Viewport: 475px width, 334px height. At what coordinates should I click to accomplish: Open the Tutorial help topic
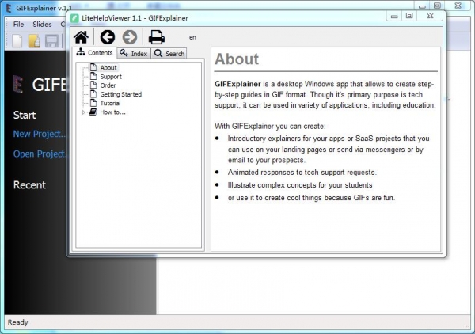click(x=110, y=103)
